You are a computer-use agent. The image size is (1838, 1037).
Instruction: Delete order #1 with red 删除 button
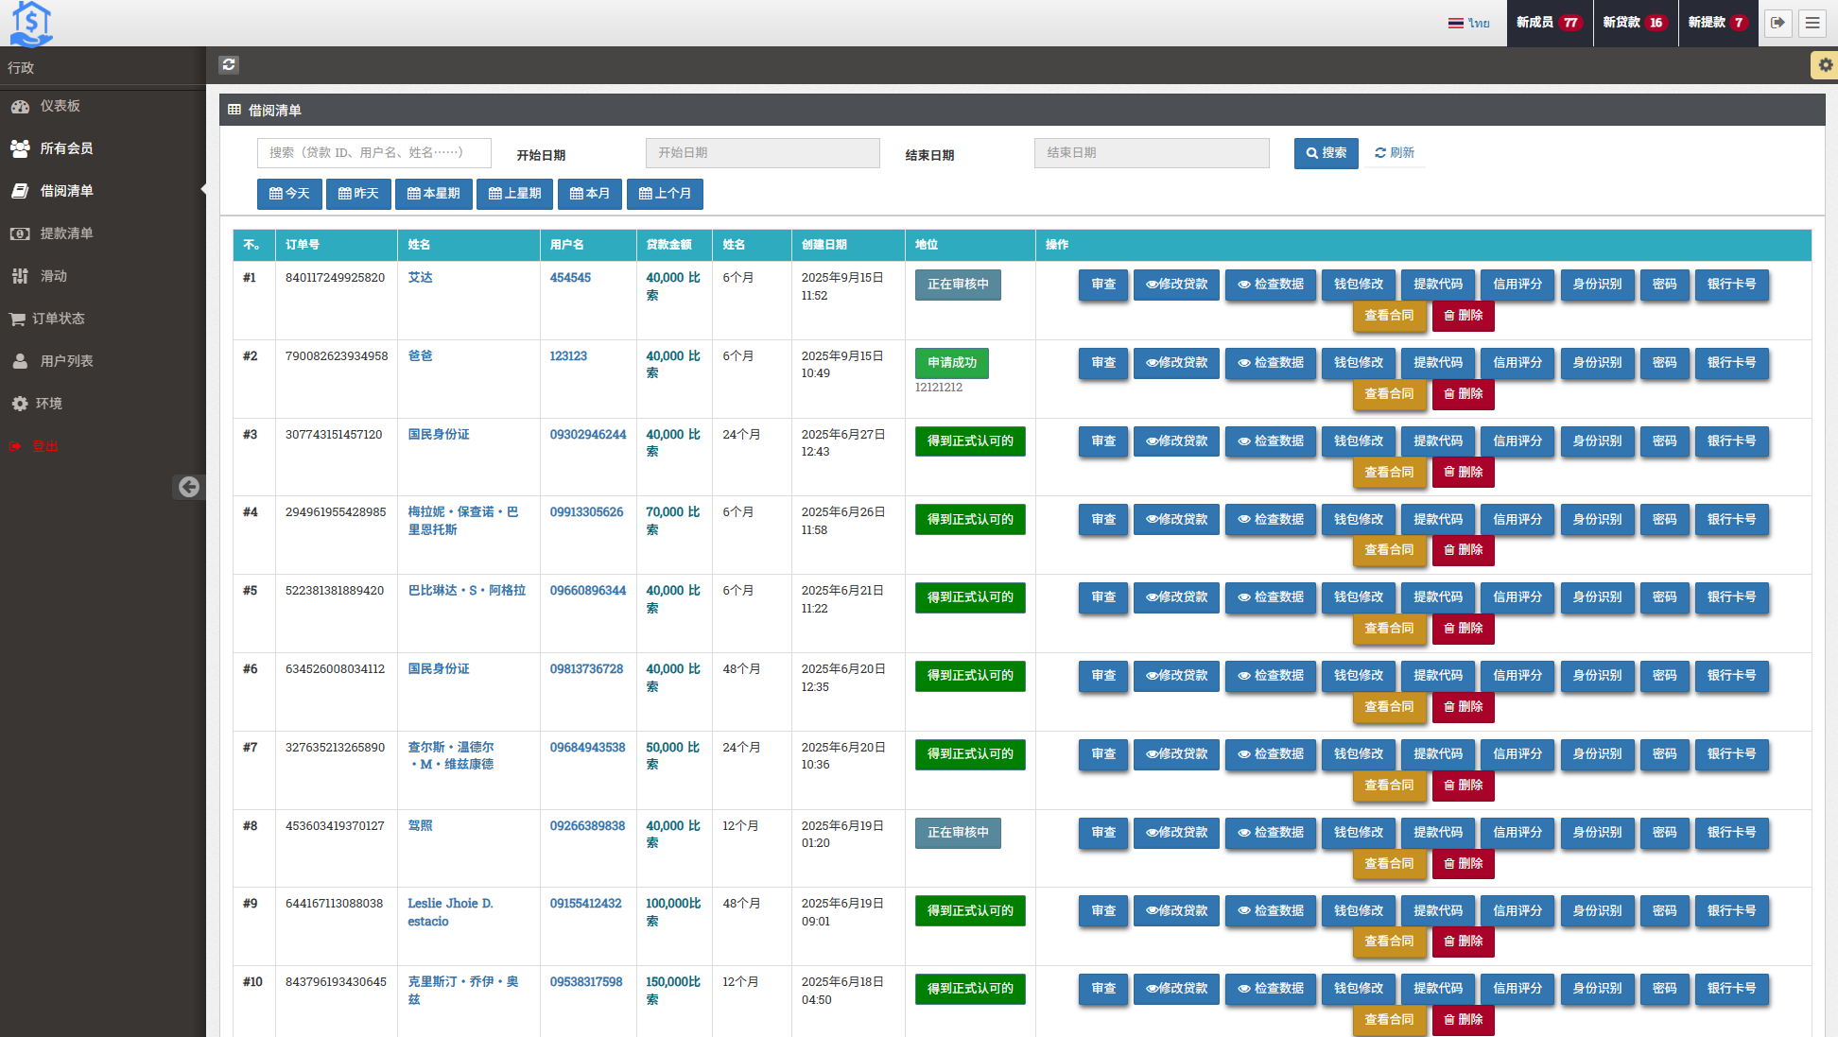point(1463,316)
